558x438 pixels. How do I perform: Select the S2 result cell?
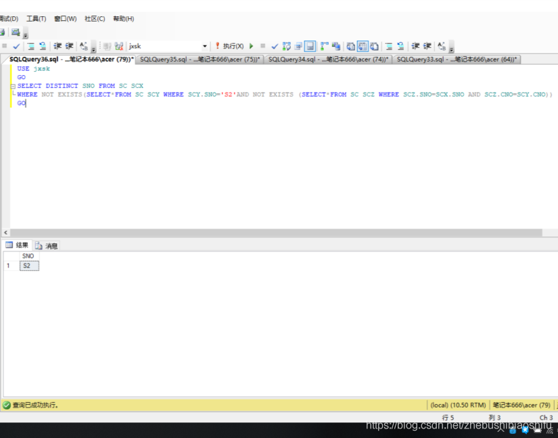(29, 266)
